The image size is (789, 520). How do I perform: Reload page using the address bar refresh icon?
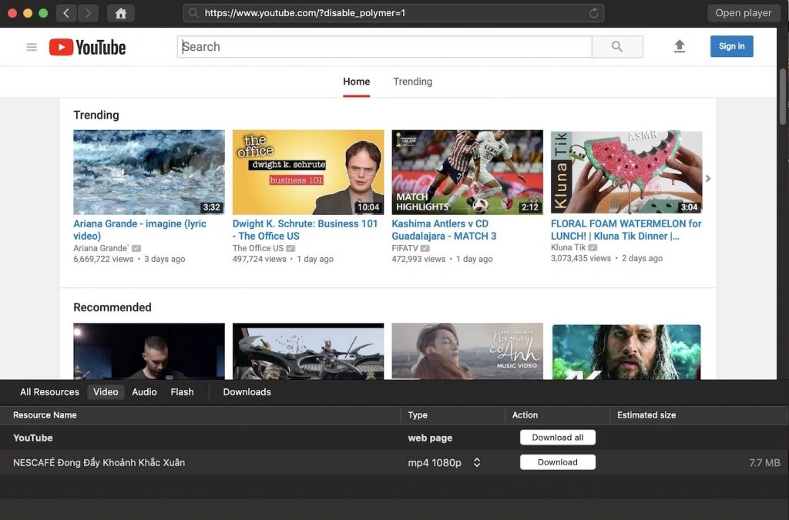point(593,13)
